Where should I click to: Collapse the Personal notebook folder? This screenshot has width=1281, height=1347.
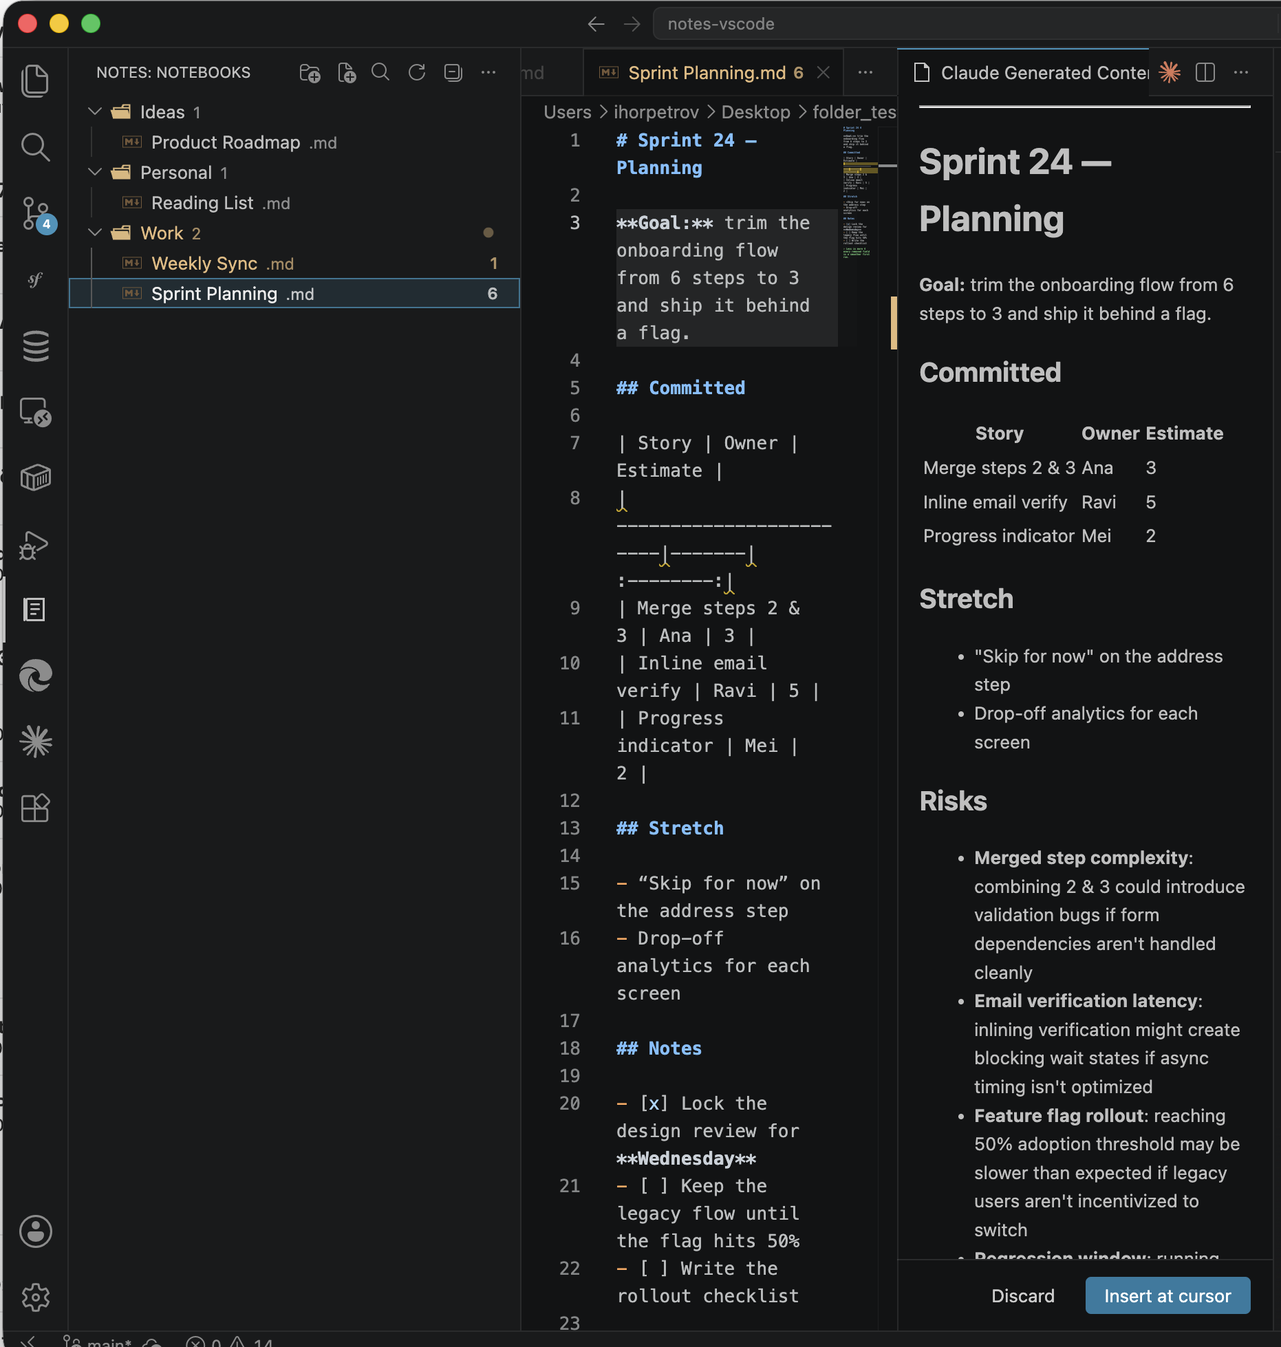click(x=96, y=172)
